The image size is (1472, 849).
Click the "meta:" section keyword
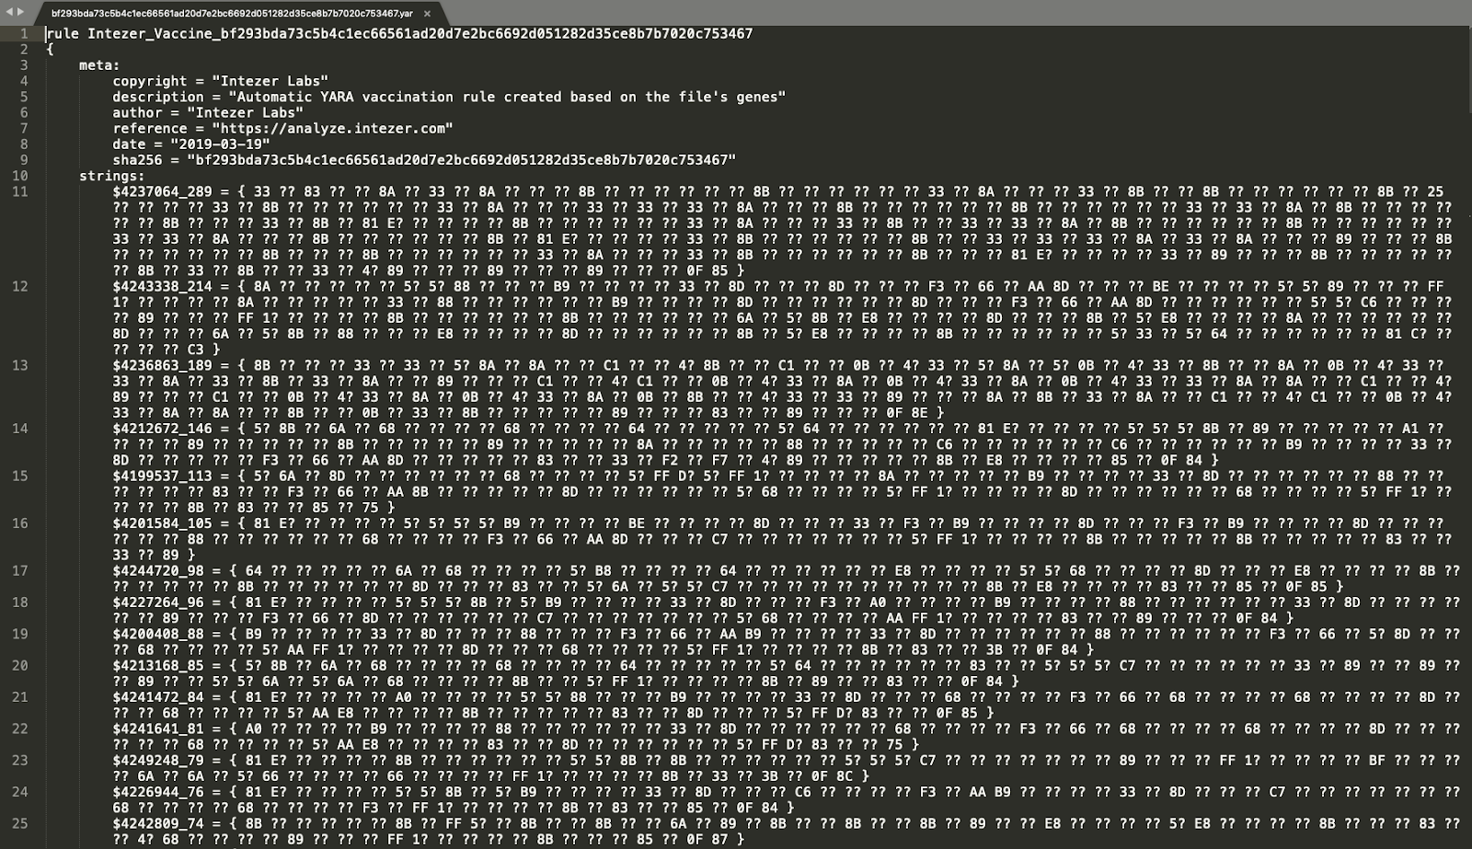click(99, 65)
